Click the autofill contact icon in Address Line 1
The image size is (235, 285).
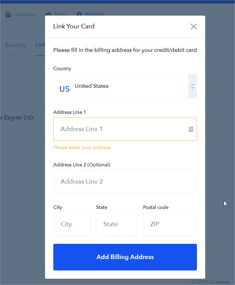[191, 129]
